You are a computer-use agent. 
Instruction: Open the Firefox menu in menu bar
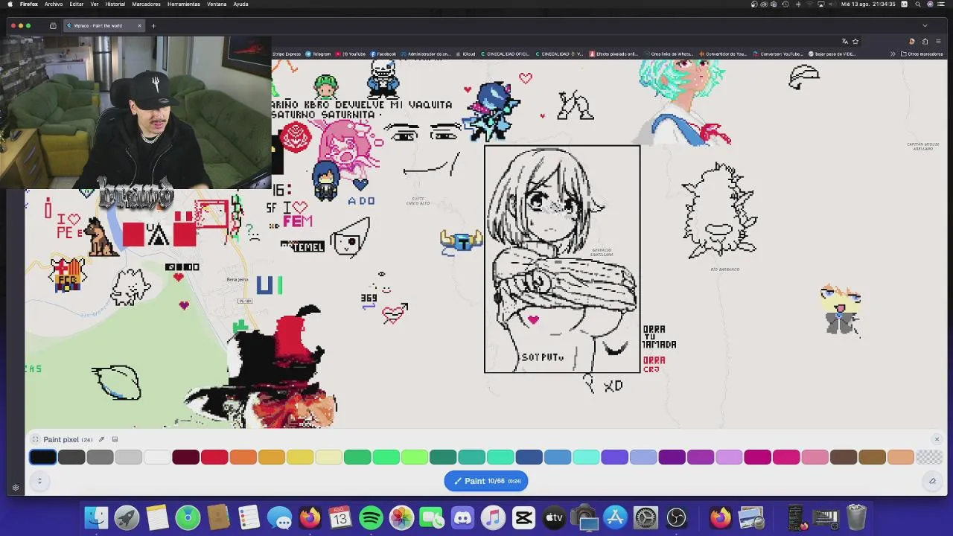pos(29,4)
